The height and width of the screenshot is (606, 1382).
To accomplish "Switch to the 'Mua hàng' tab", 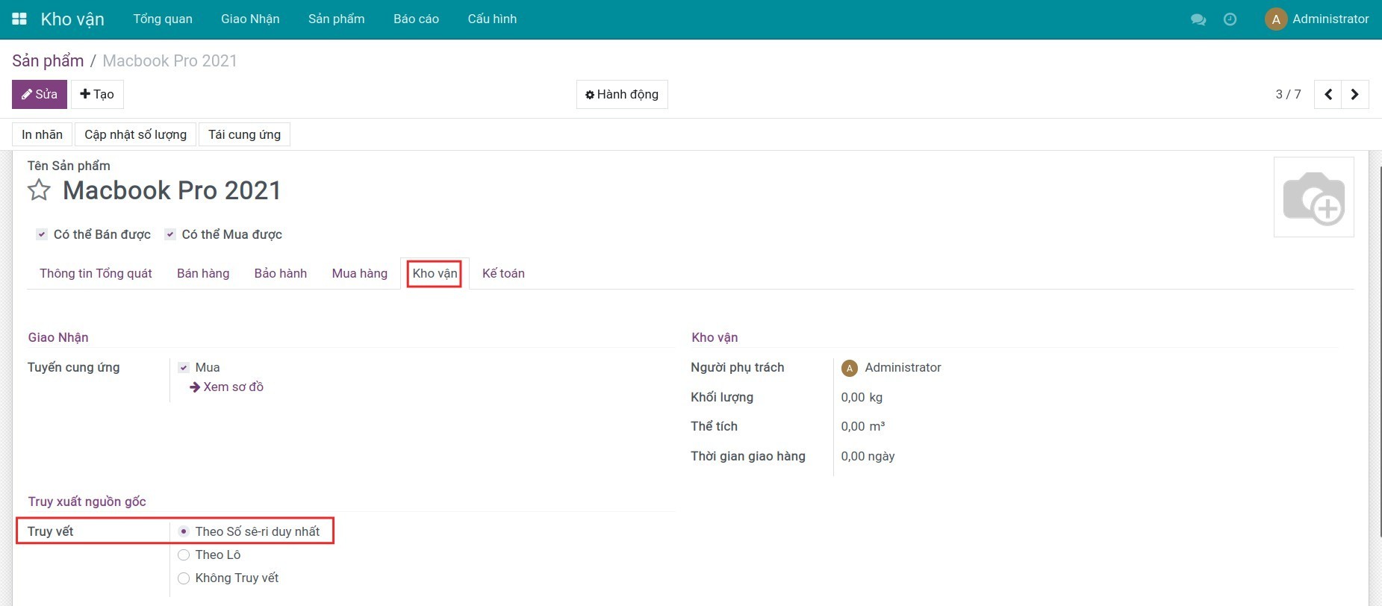I will coord(359,273).
